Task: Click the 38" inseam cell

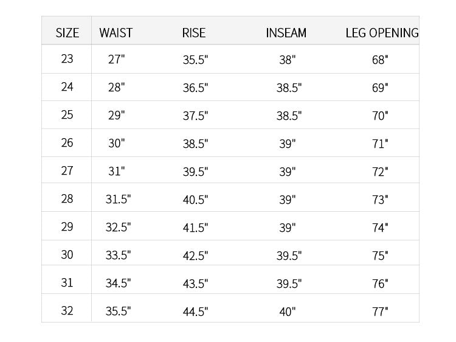Action: coord(288,60)
